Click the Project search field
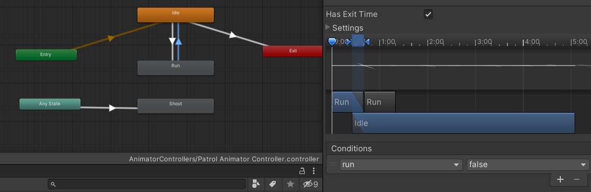This screenshot has width=591, height=192. 147,184
